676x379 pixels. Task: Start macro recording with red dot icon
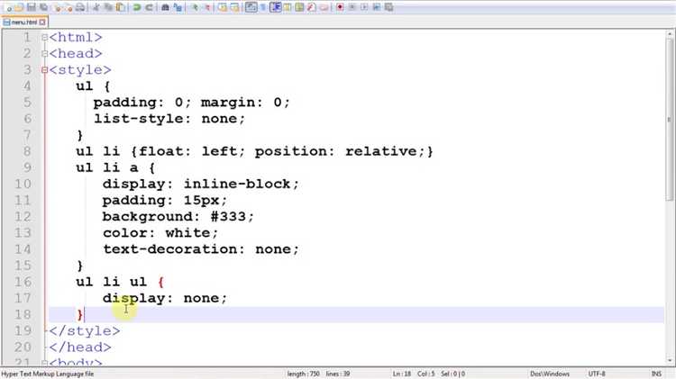pos(340,7)
